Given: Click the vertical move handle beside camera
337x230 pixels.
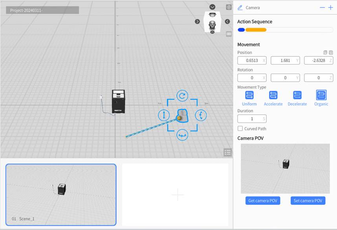Looking at the screenshot, I should pyautogui.click(x=164, y=115).
